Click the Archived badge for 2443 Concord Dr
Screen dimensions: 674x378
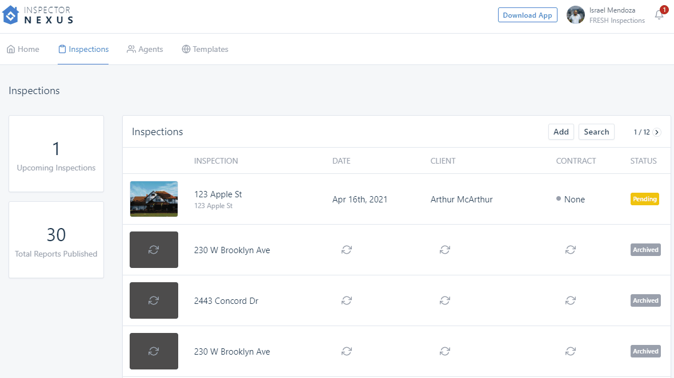(645, 300)
